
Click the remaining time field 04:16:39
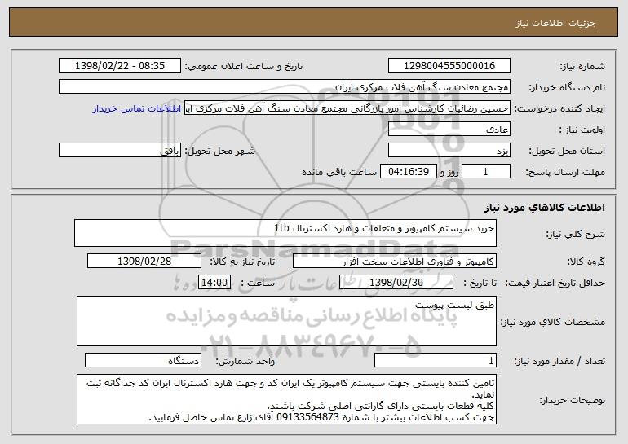point(408,172)
